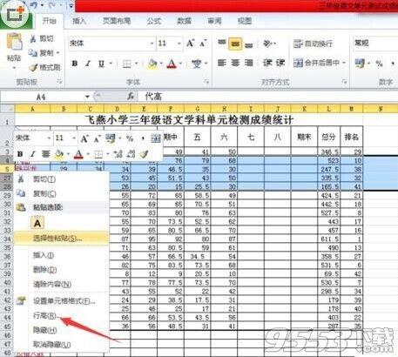
Task: Choose 清除内容(N) in context menu
Action: (x=62, y=284)
